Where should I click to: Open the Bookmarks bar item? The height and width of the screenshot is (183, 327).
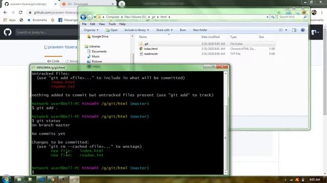37,20
